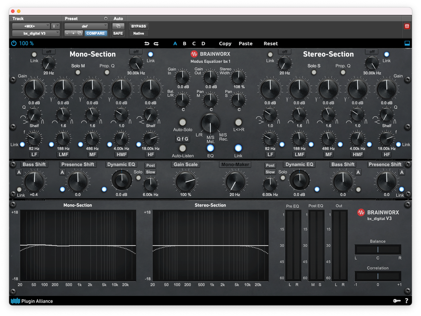Click the undo arrow icon

click(x=147, y=44)
